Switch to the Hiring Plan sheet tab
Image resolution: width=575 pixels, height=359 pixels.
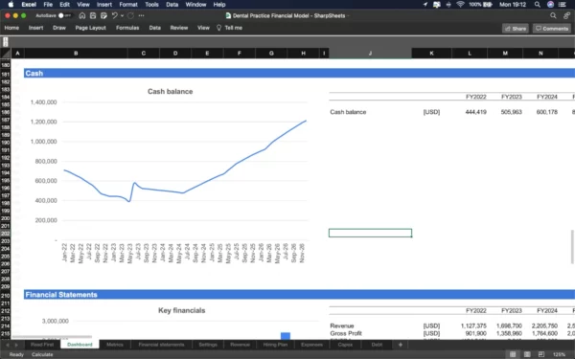click(275, 345)
